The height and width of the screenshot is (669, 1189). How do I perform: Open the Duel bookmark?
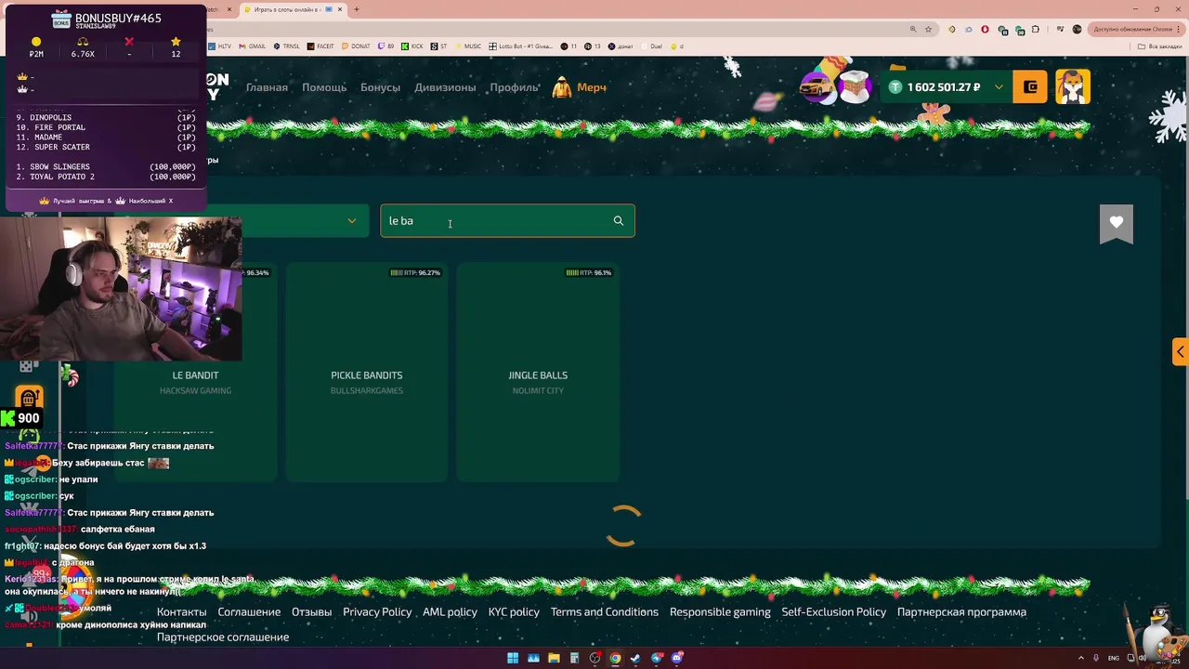tap(652, 46)
